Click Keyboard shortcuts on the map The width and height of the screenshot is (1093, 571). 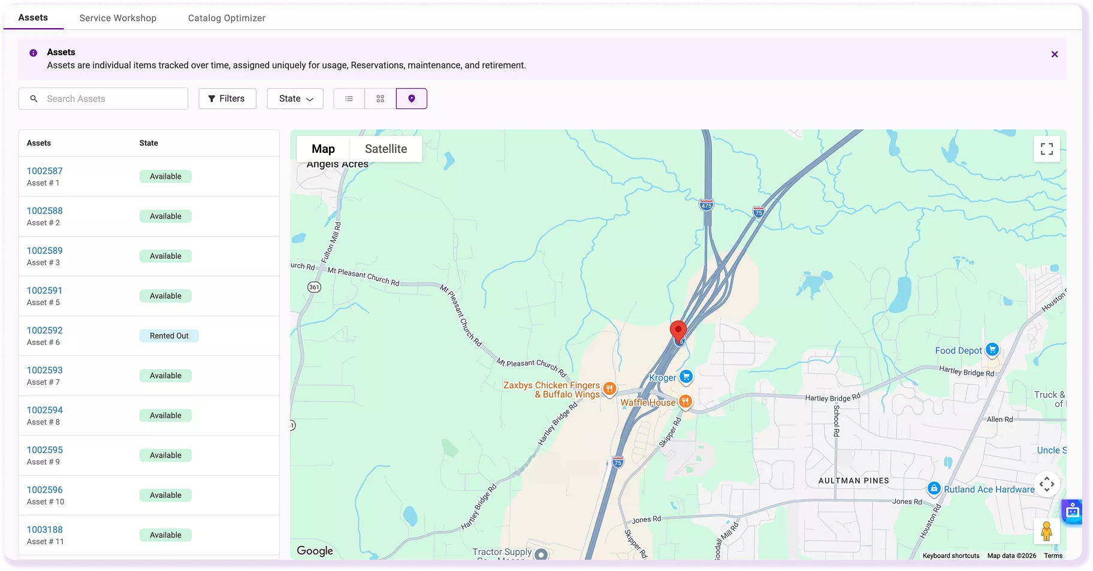pyautogui.click(x=951, y=556)
